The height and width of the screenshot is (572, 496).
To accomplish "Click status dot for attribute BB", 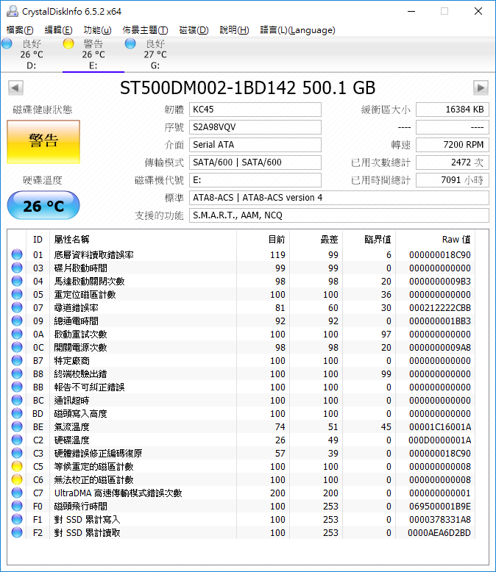I will (17, 387).
